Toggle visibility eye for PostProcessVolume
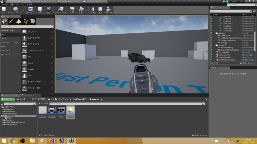 tap(211, 40)
